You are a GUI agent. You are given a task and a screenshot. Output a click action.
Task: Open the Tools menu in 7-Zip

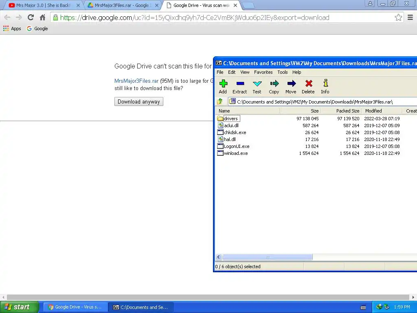[283, 72]
